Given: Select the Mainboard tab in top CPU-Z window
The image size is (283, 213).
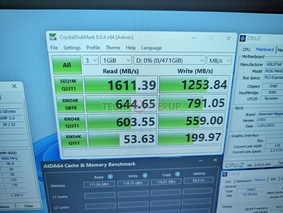Looking at the screenshot, I should point(265,50).
